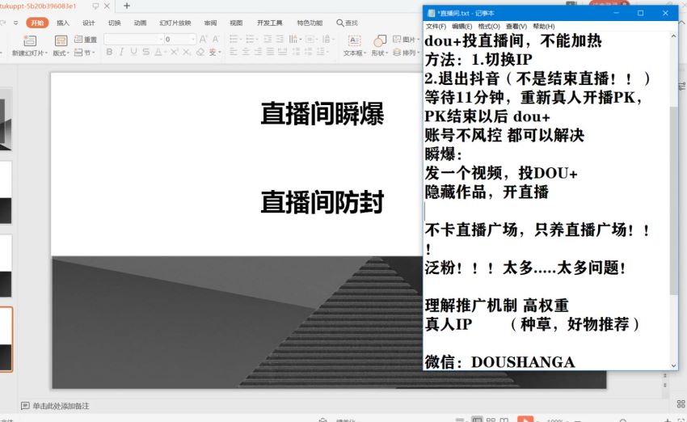Add a new document tab with plus button

127,6
